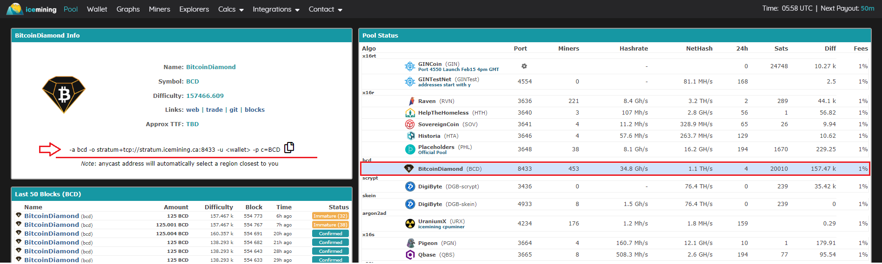Open the Contact dropdown menu

pyautogui.click(x=325, y=9)
